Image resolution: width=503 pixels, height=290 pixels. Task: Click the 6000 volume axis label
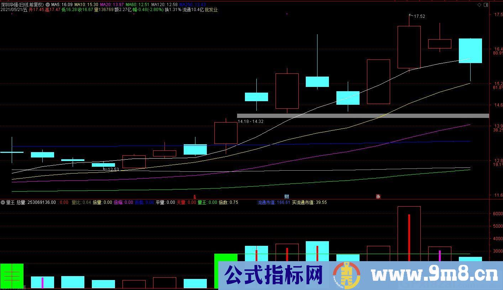[498, 214]
